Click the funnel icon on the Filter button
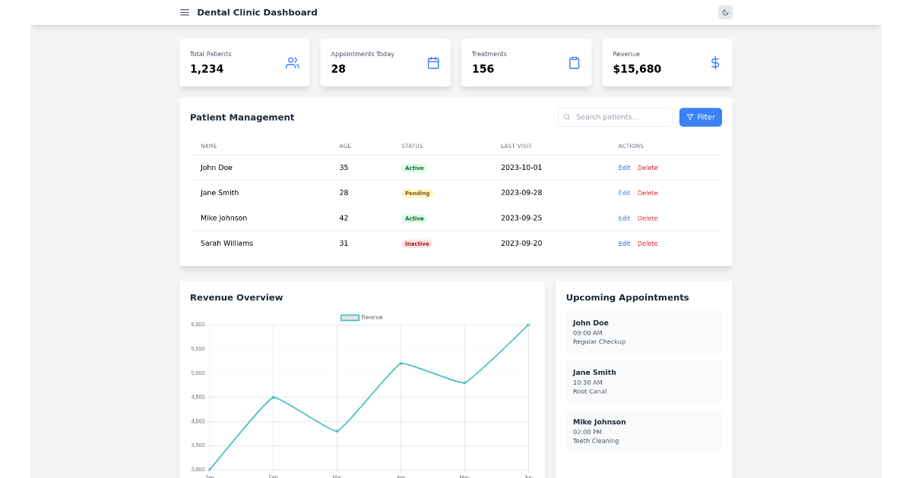This screenshot has height=478, width=912. click(689, 117)
